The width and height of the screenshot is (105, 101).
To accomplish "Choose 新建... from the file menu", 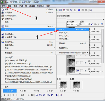I will [29, 10].
